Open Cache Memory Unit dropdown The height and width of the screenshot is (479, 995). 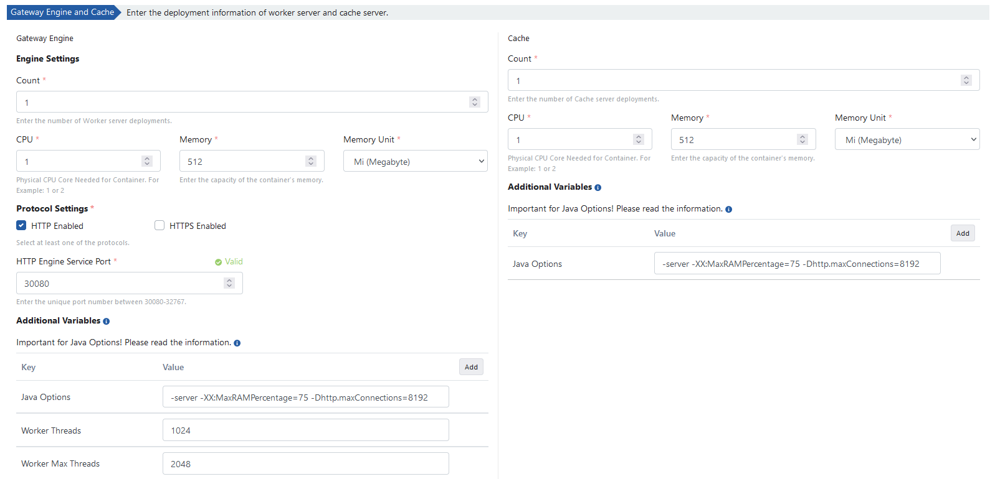point(907,139)
